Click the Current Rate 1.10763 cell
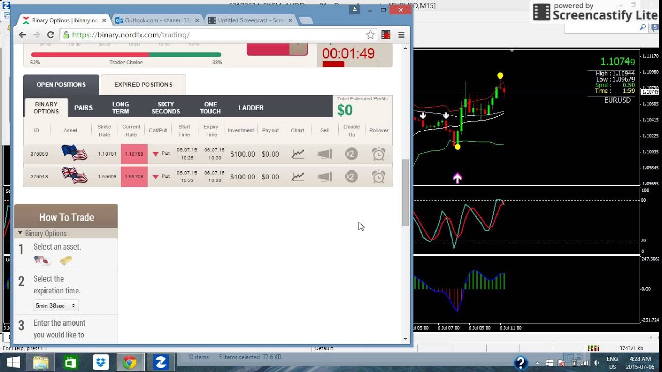The width and height of the screenshot is (662, 372). point(134,154)
